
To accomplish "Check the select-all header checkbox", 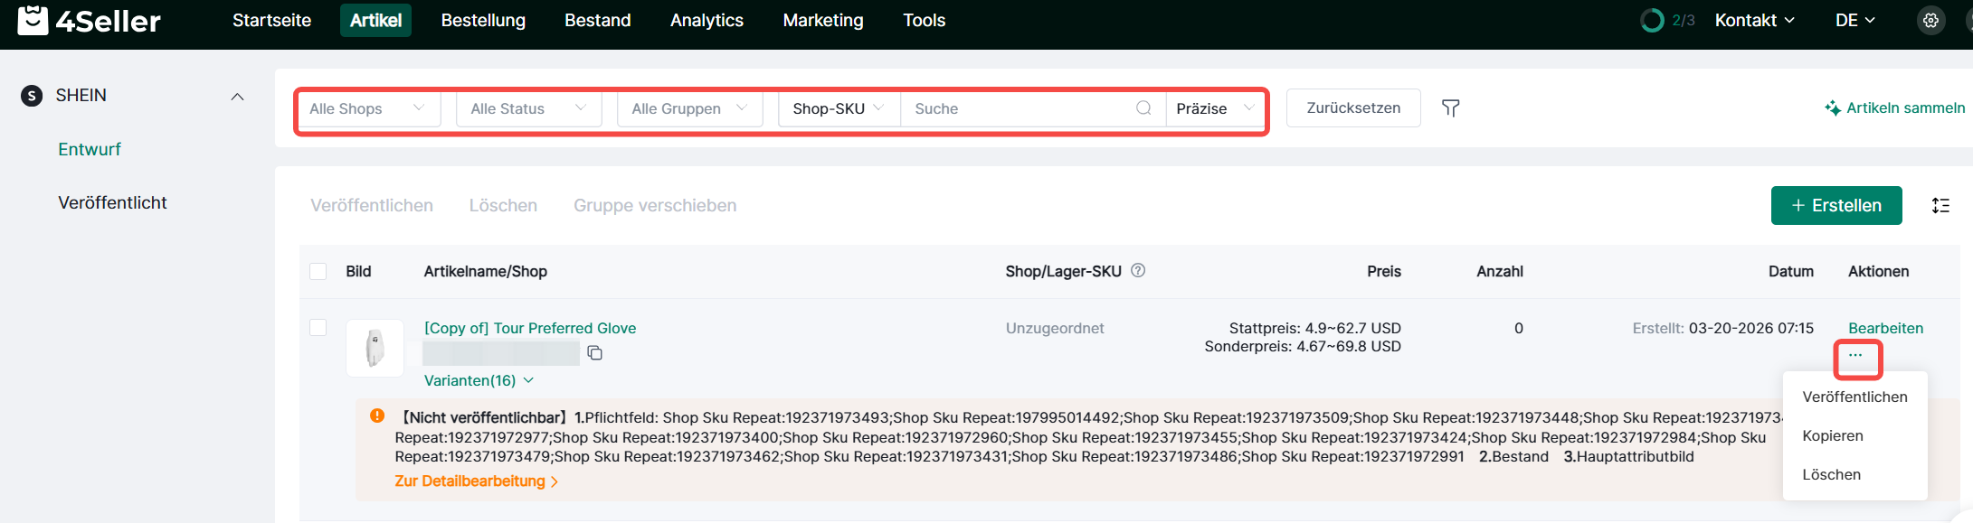I will point(318,271).
